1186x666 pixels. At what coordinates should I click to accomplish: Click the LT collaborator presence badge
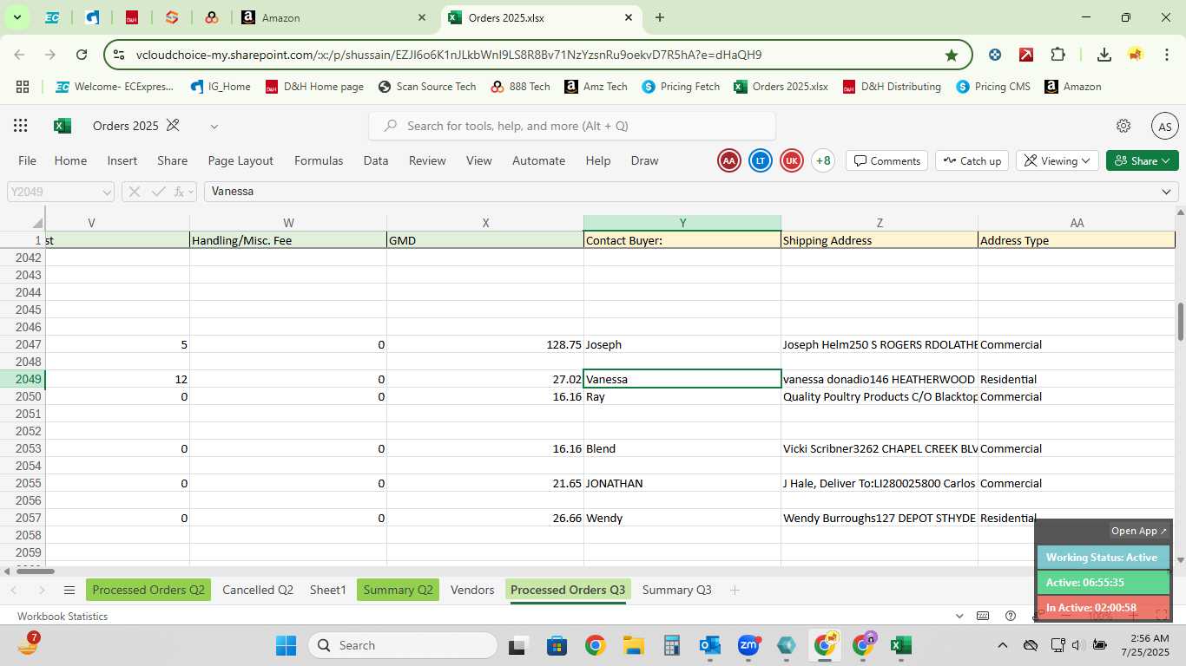tap(761, 160)
